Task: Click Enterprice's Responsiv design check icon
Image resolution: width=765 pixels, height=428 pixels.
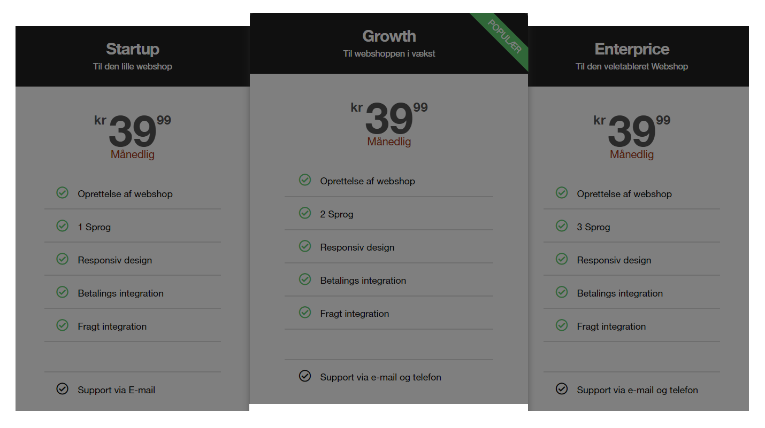Action: [562, 259]
